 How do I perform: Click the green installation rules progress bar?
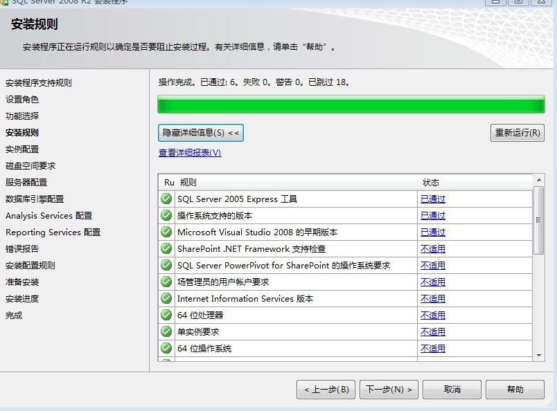tap(351, 104)
